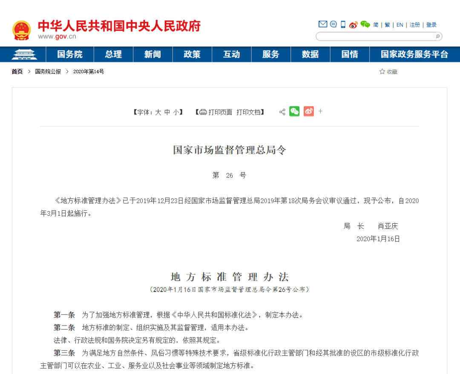Click the printer icon before 打印页面

(203, 112)
